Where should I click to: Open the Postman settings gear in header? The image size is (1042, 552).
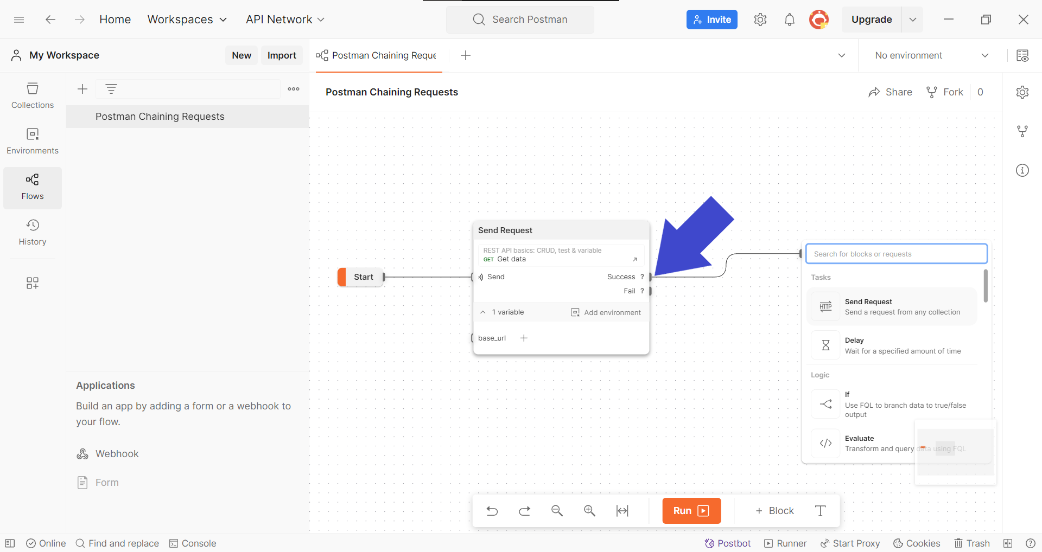pyautogui.click(x=760, y=20)
